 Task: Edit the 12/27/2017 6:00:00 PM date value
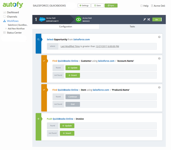click(x=107, y=46)
